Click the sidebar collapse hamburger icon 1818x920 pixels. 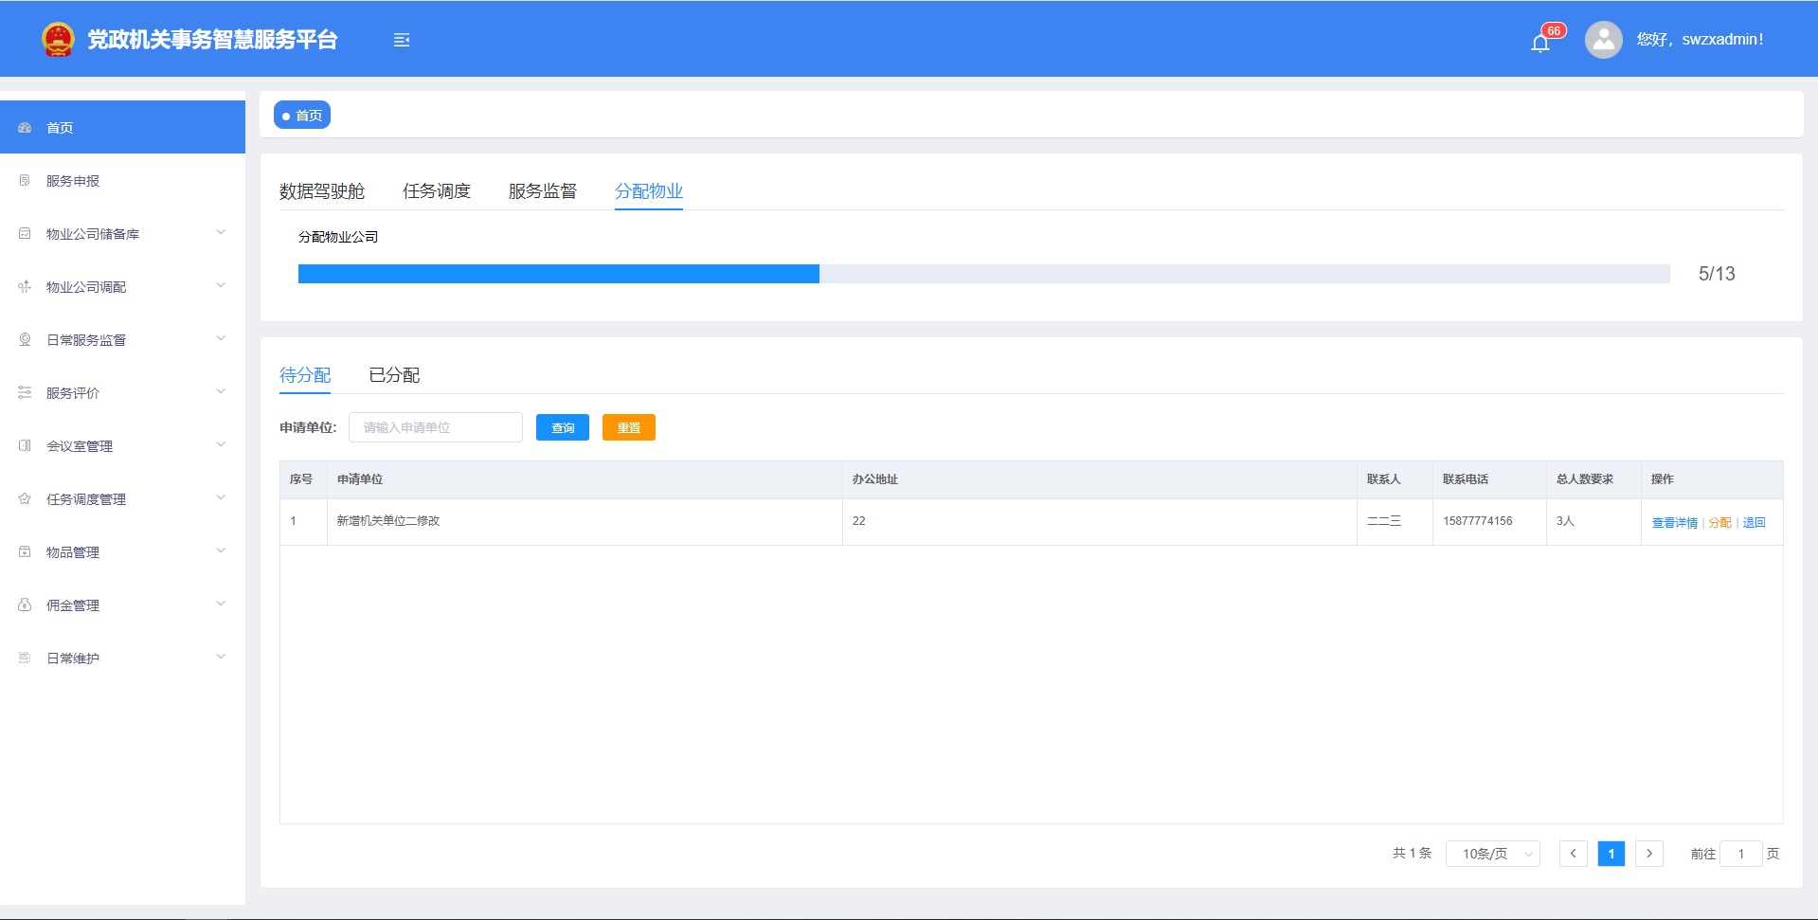[x=402, y=40]
